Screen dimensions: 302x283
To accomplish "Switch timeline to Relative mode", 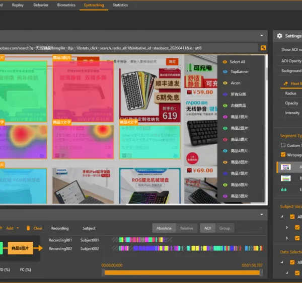I will (x=186, y=228).
